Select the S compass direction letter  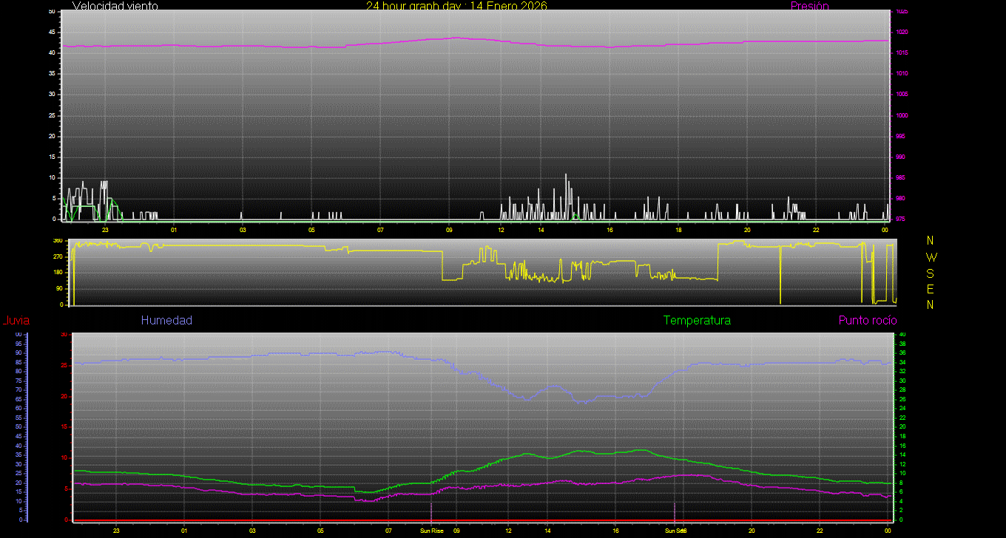[931, 273]
